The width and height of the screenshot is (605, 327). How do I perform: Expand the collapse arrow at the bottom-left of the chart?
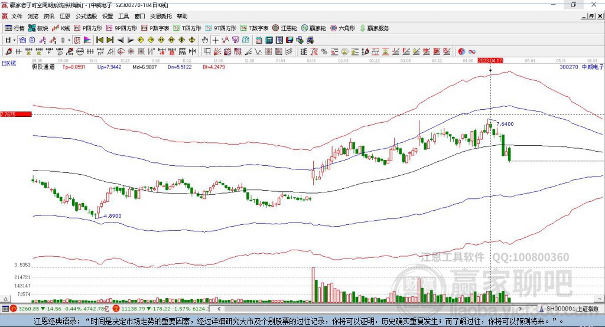click(x=5, y=299)
